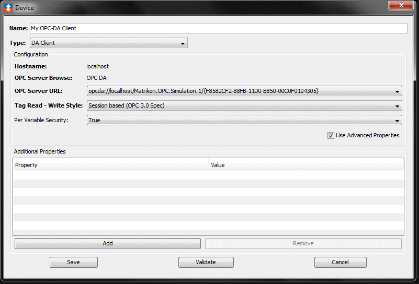
Task: Open the Type dropdown showing DA Client
Action: click(108, 43)
